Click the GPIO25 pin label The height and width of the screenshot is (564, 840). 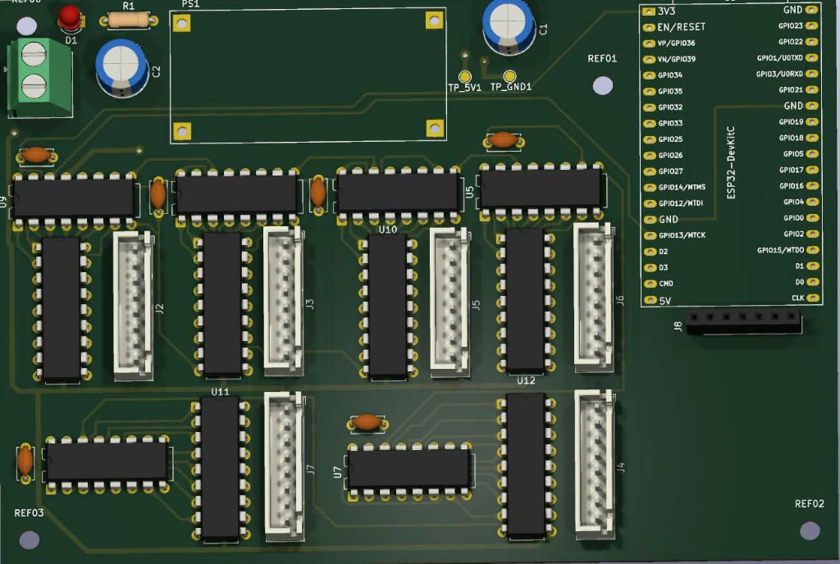tap(671, 139)
